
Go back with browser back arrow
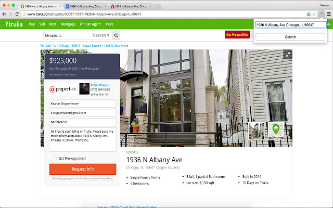[4, 14]
